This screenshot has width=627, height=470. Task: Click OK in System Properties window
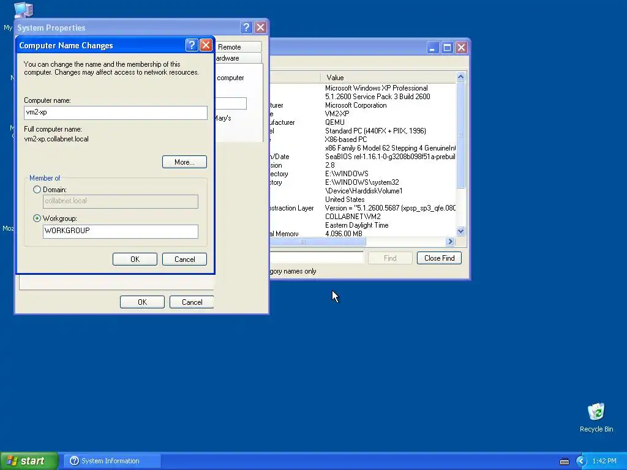coord(142,302)
